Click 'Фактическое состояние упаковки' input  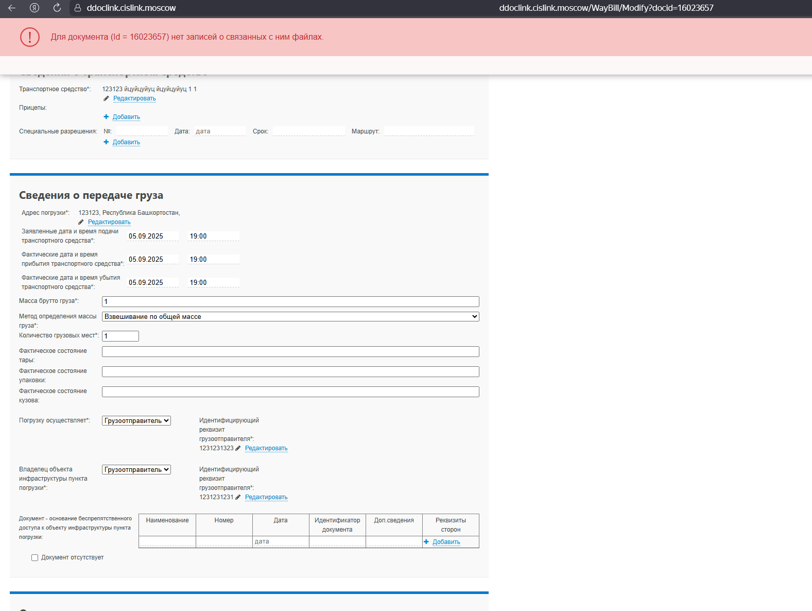pos(290,372)
